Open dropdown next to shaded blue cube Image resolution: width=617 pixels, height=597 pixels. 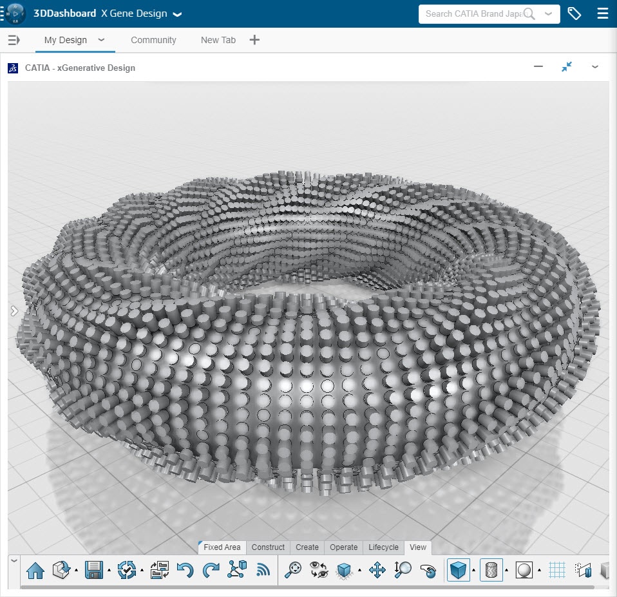(474, 570)
